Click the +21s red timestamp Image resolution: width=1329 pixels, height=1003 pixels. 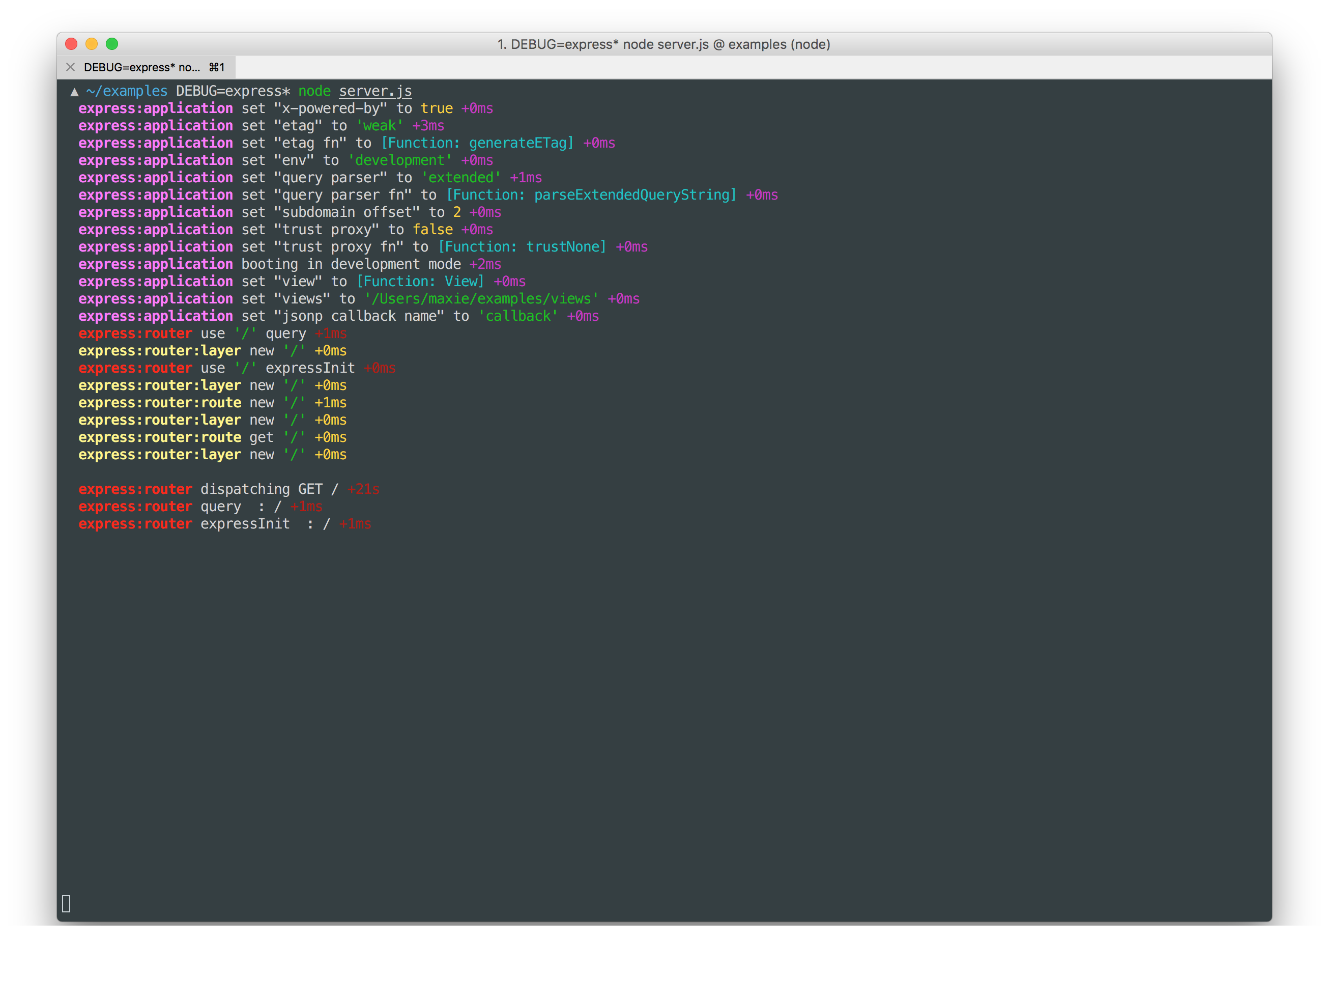point(363,489)
